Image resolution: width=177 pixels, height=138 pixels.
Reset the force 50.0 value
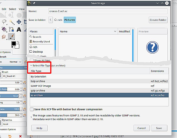click(25, 115)
